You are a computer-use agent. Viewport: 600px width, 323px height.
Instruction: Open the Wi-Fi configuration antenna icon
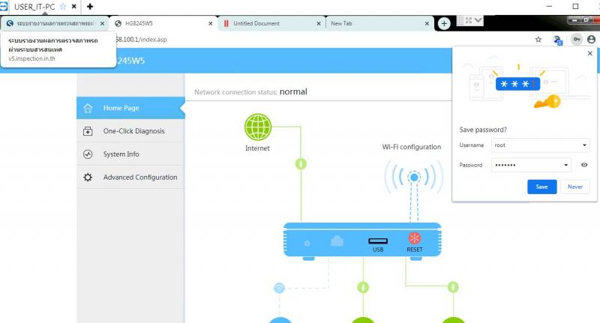[414, 178]
